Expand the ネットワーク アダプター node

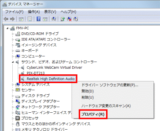(x=13, y=107)
